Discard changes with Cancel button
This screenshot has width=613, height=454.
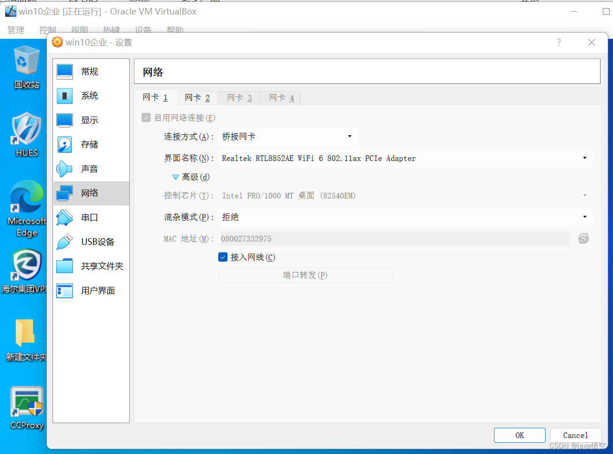(576, 435)
